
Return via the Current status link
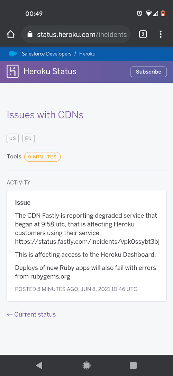(31, 314)
